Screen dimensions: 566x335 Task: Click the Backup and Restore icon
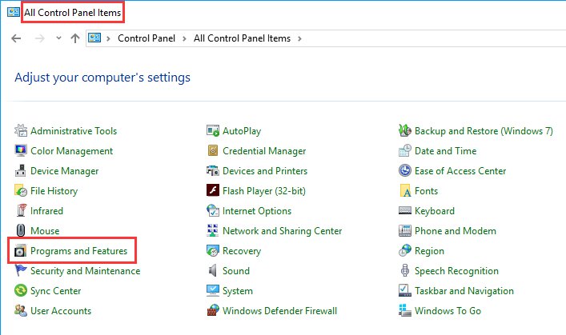point(404,130)
